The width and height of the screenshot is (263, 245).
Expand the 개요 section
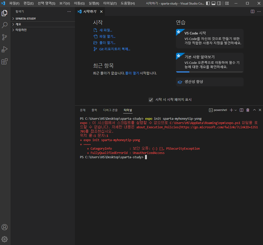click(x=43, y=24)
